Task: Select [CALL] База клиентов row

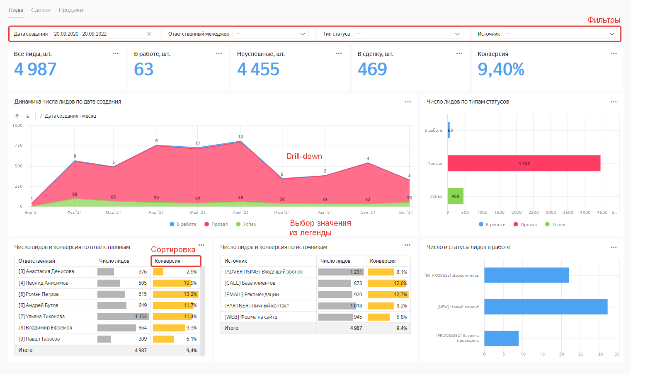Action: [x=315, y=283]
